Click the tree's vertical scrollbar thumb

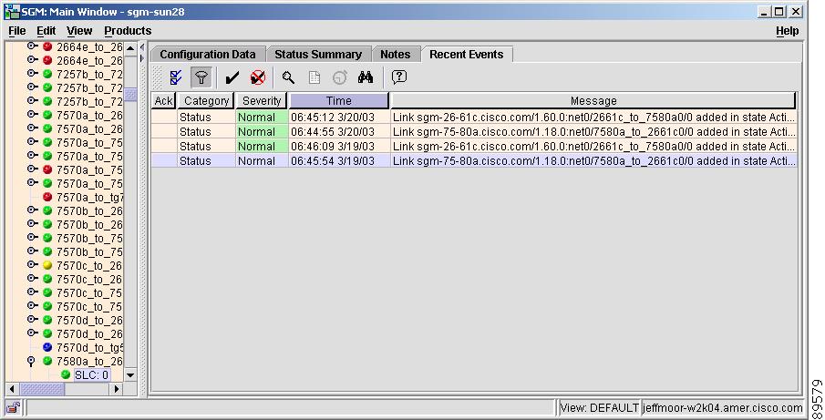tap(130, 95)
